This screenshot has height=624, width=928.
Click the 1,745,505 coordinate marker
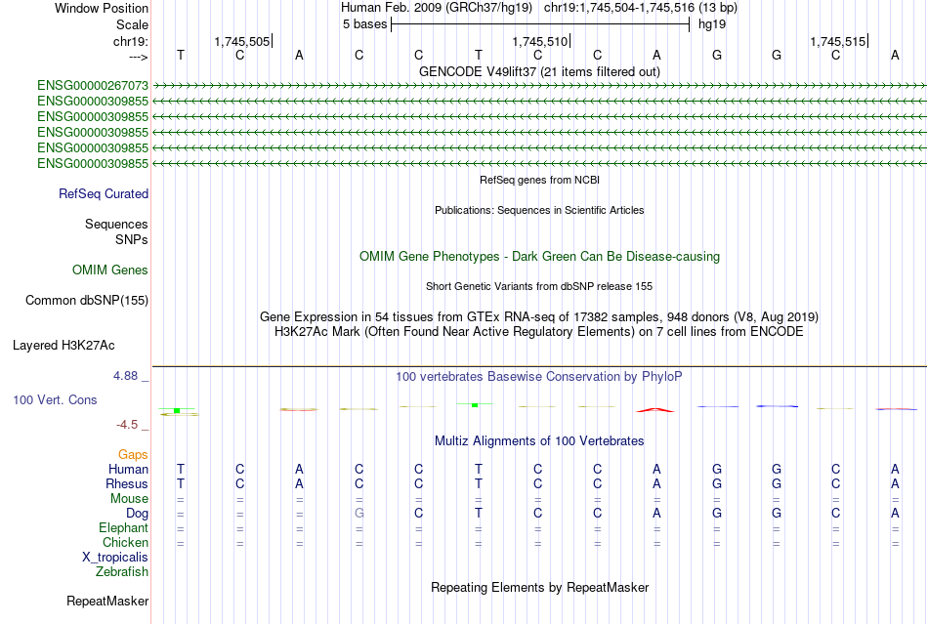(x=242, y=41)
